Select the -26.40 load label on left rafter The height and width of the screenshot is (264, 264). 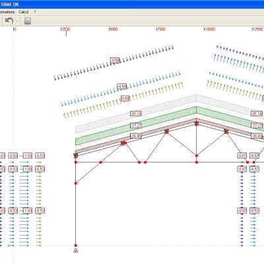click(136, 136)
